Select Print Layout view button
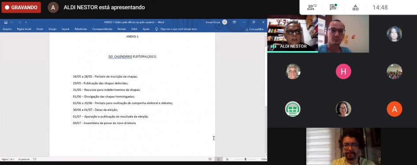The width and height of the screenshot is (417, 165). [218, 159]
